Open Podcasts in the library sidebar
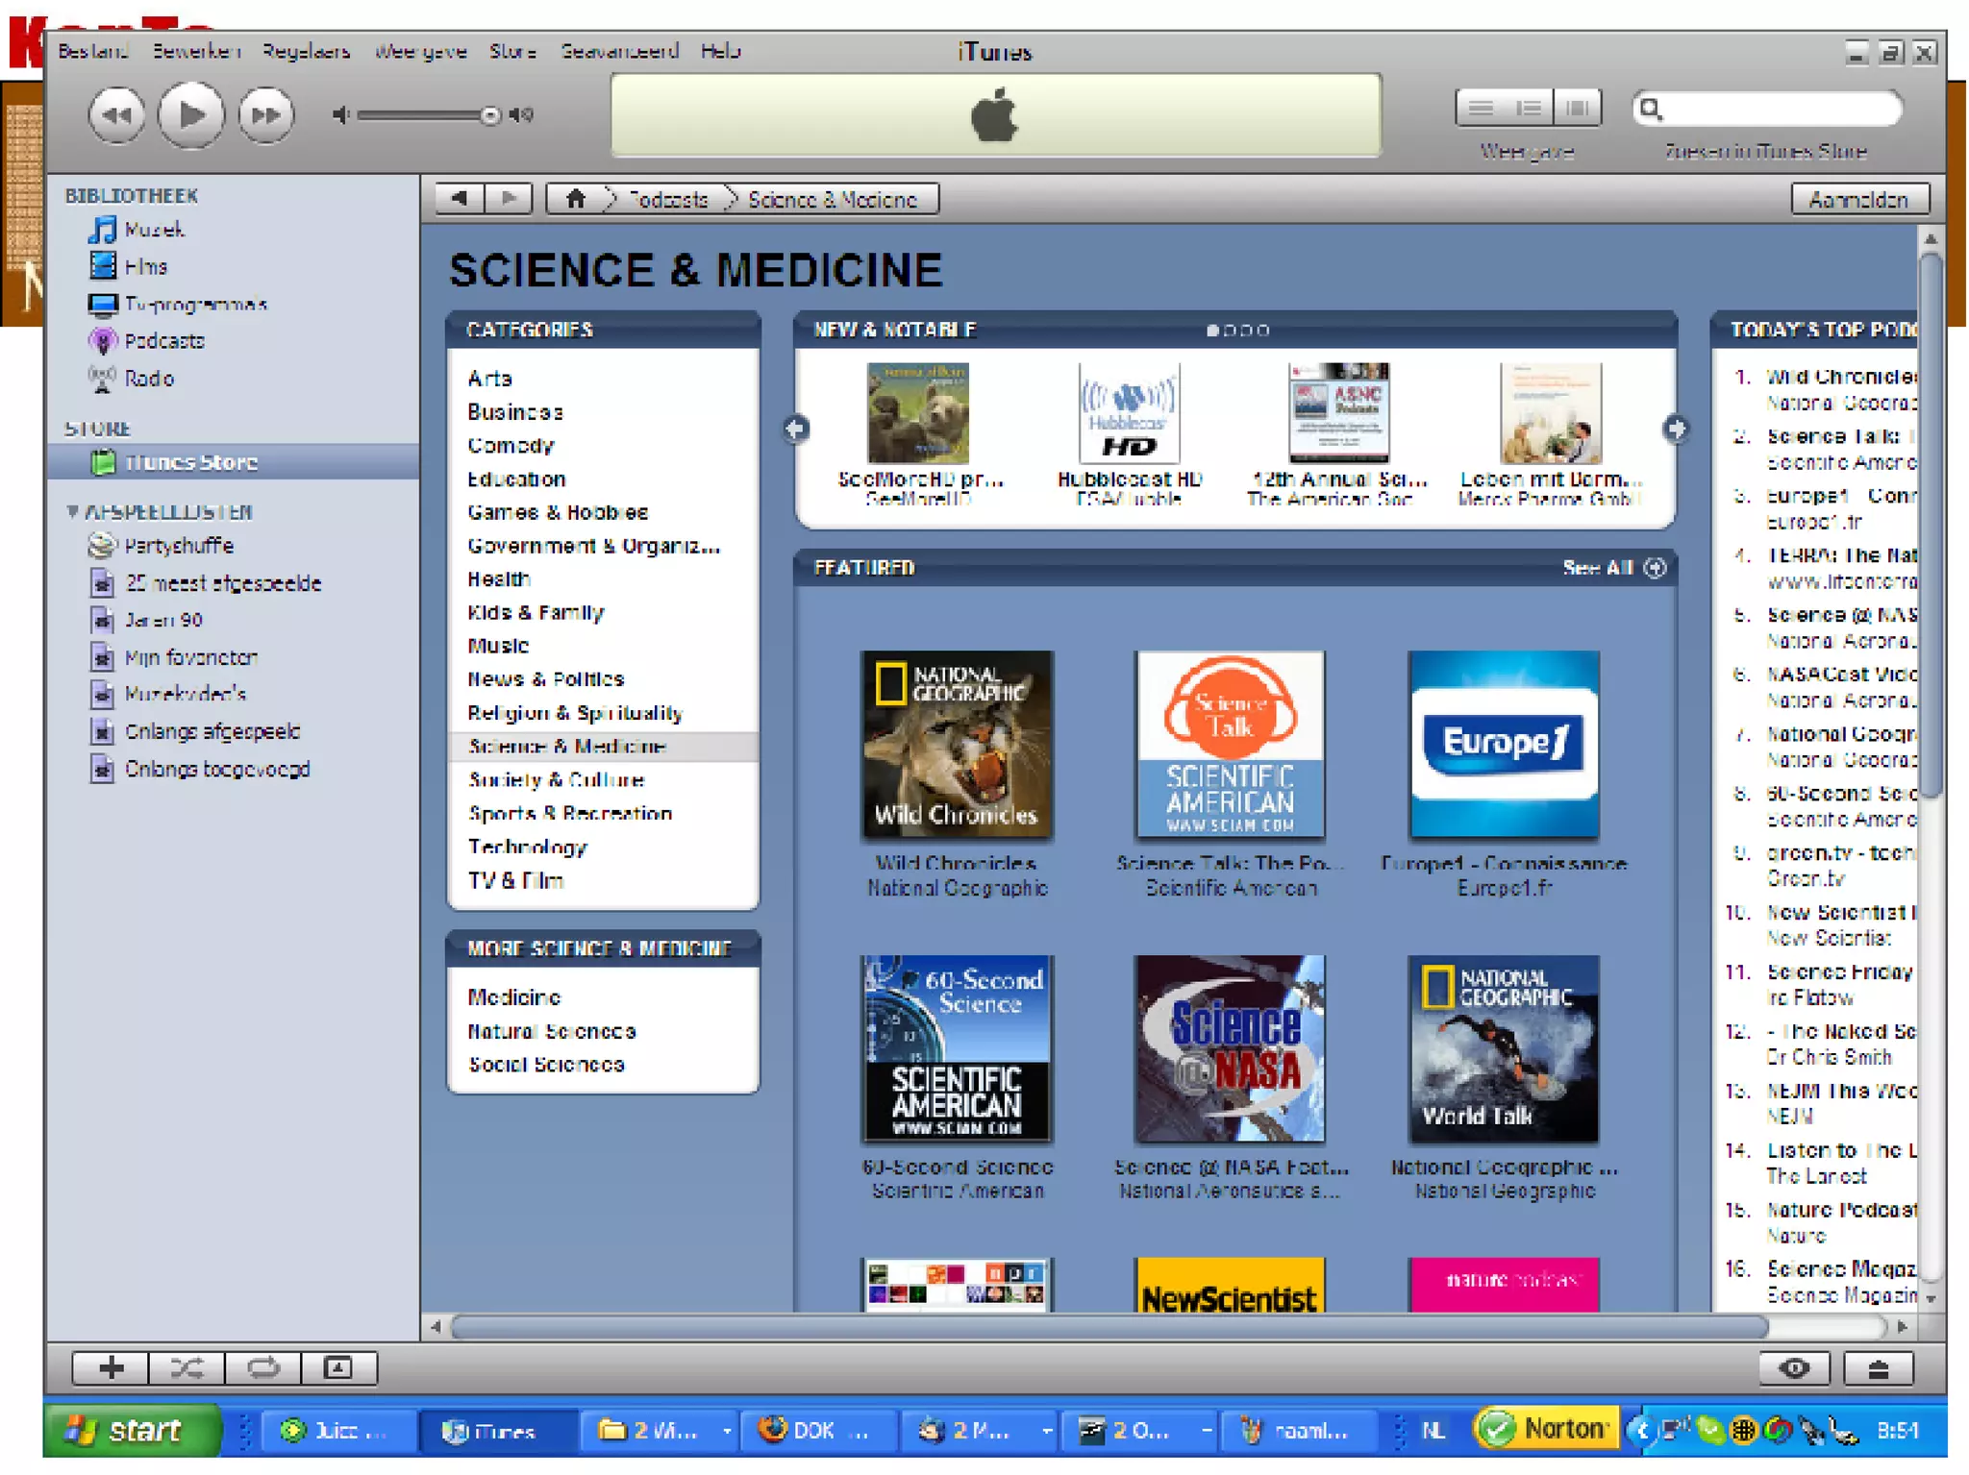This screenshot has width=1969, height=1475. (163, 341)
